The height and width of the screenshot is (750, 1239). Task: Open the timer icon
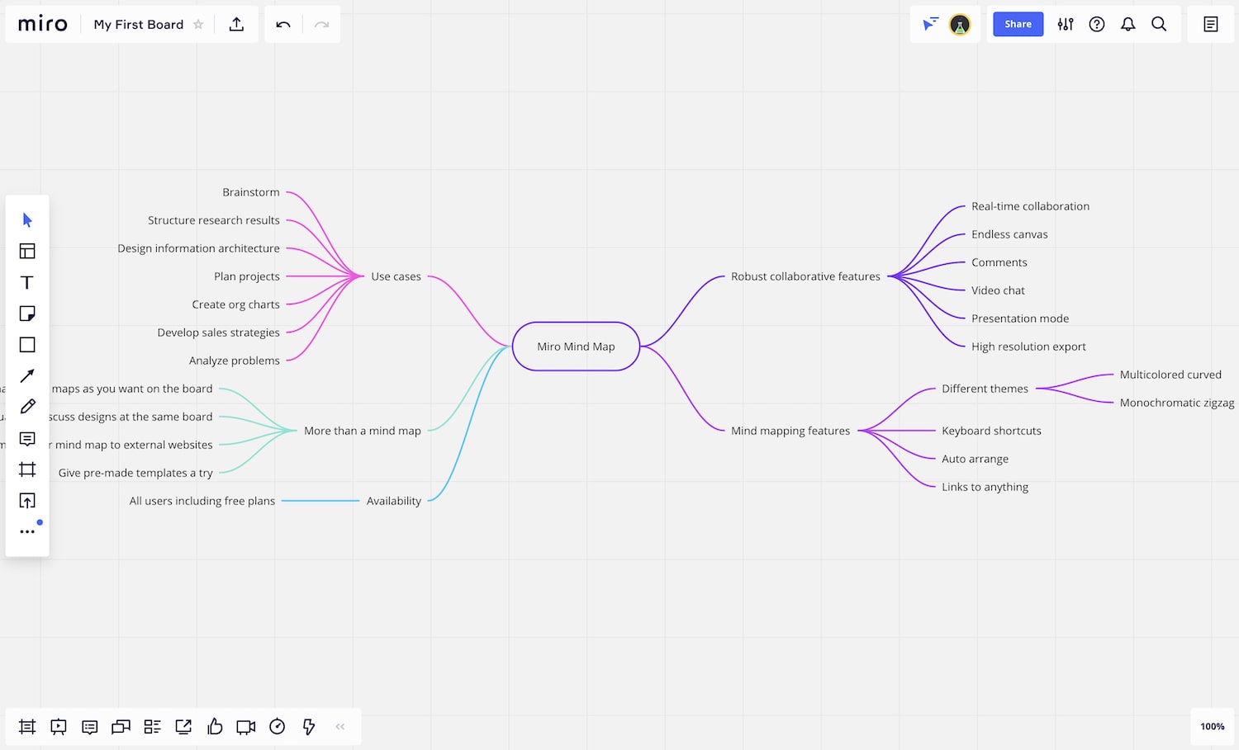click(278, 726)
